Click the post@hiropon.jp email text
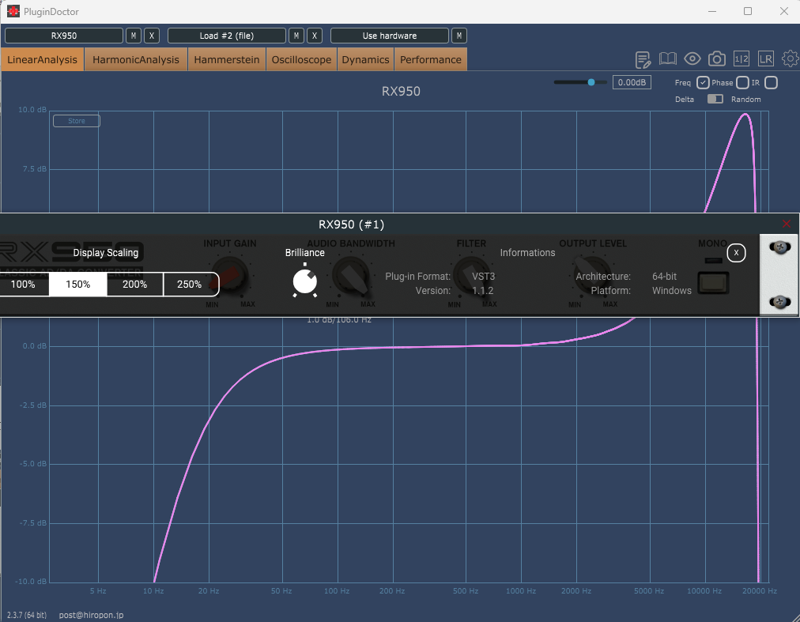 91,615
